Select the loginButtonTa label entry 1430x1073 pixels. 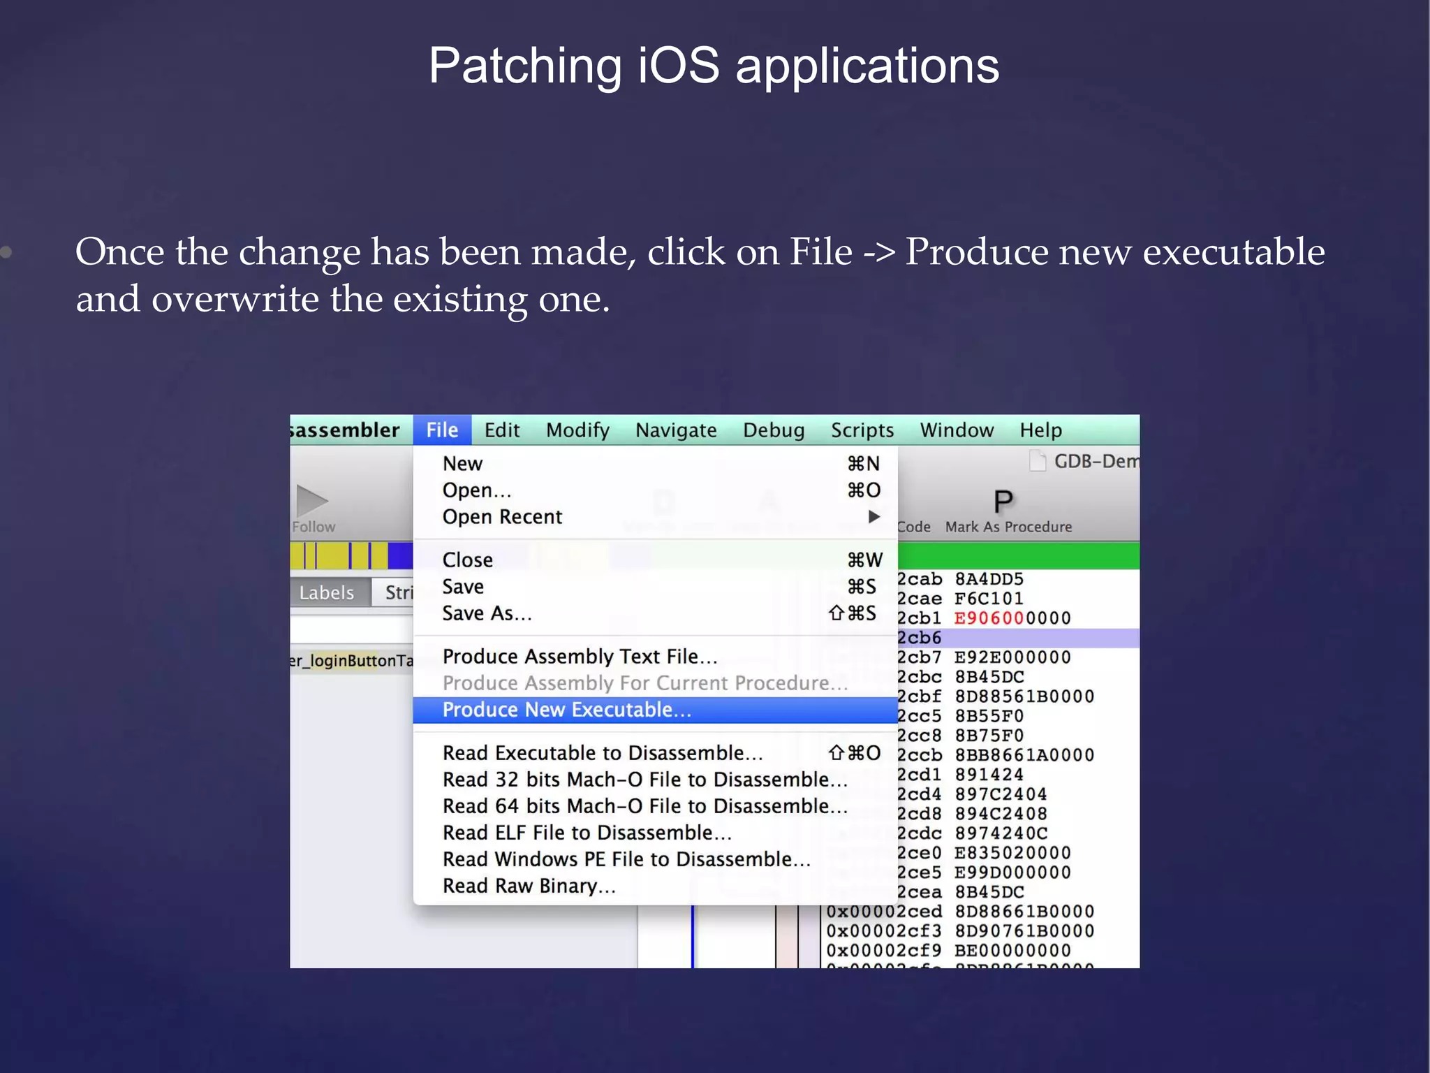[x=352, y=660]
